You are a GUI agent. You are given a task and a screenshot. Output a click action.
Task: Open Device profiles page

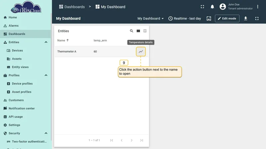coord(26,84)
